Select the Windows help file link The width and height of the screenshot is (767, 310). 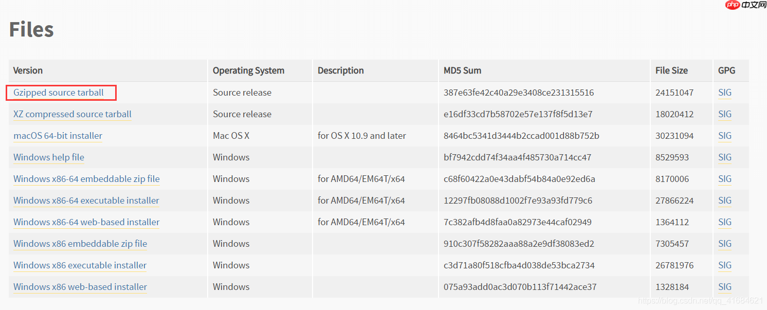coord(49,157)
